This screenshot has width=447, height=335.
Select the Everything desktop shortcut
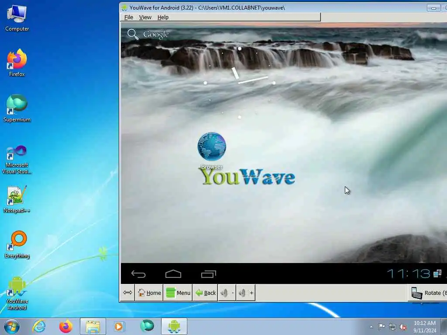(x=17, y=245)
